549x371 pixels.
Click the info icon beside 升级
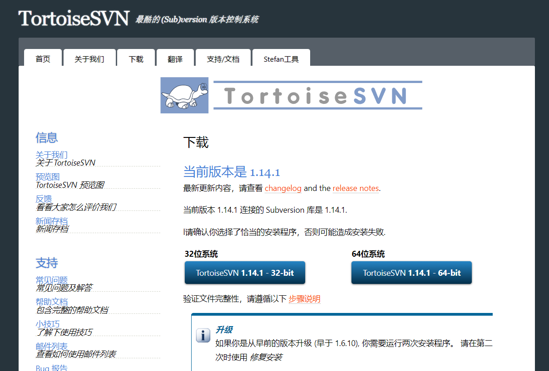[203, 336]
